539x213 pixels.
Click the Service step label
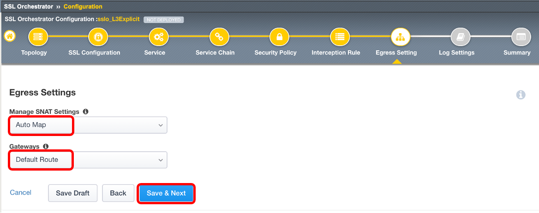155,53
